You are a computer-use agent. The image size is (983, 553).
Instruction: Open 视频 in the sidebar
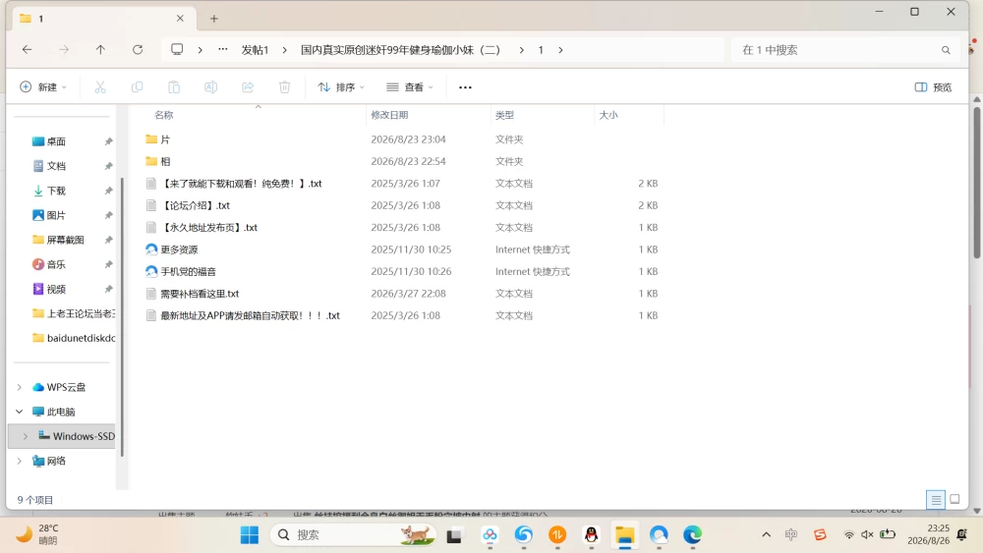click(56, 290)
